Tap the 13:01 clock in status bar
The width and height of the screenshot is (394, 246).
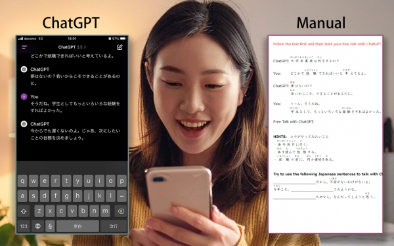point(72,39)
